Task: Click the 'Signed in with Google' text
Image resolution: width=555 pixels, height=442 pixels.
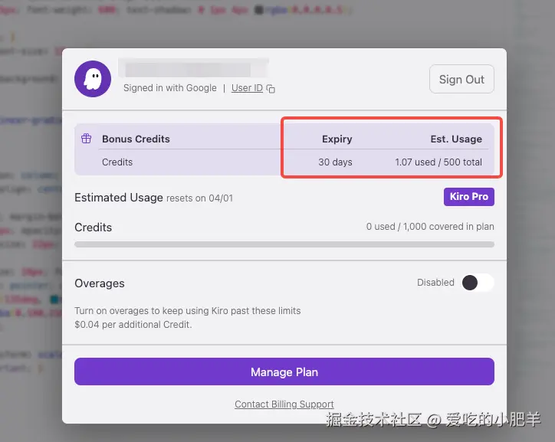Action: [x=170, y=87]
